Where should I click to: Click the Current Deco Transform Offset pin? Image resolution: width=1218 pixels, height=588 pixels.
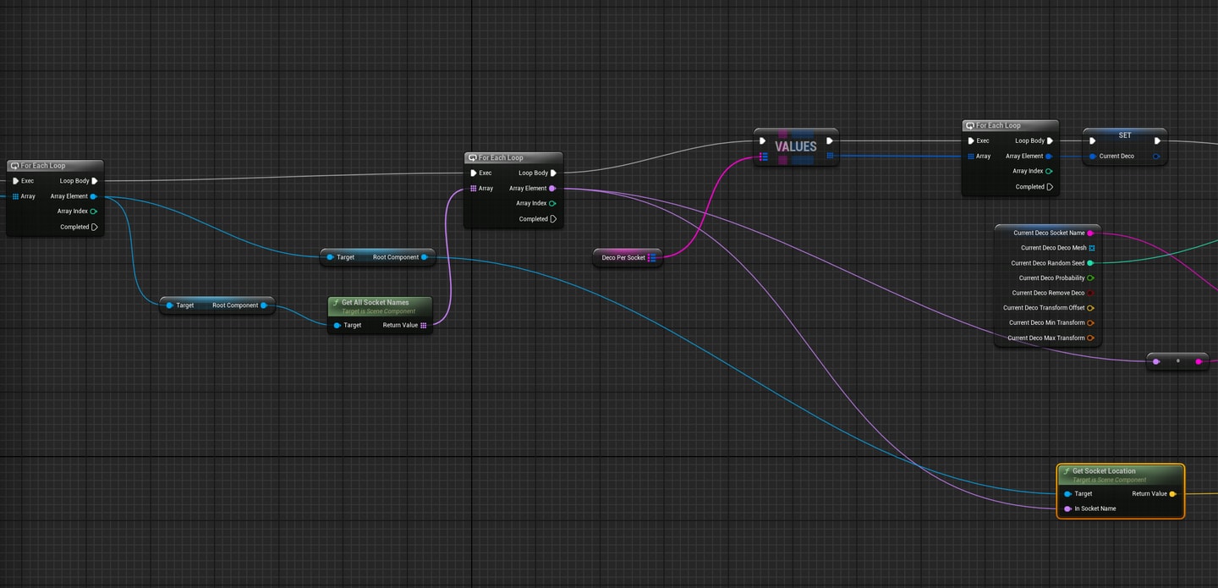pyautogui.click(x=1091, y=308)
